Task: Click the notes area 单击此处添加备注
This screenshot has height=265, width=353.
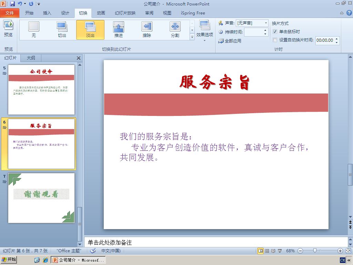Action: tap(110, 243)
